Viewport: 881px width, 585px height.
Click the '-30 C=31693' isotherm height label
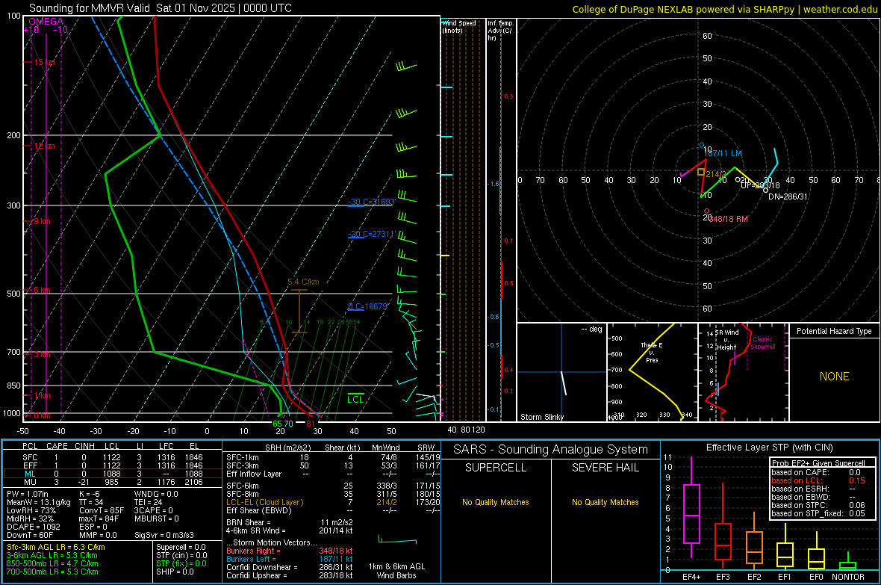click(x=371, y=202)
